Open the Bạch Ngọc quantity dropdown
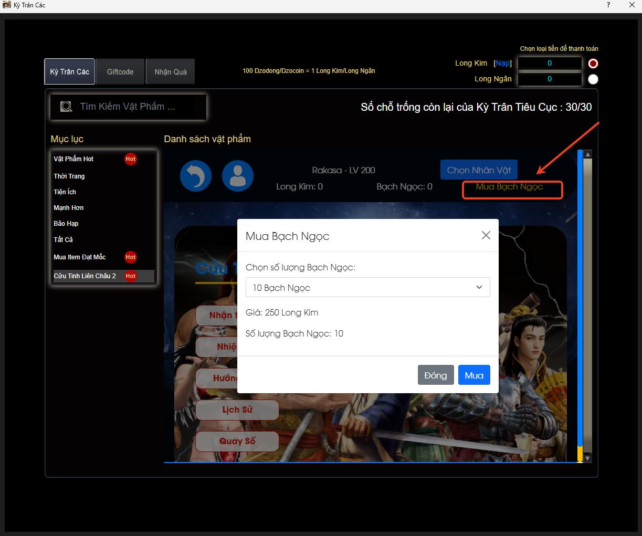Screen dimensions: 642x536 coord(367,288)
